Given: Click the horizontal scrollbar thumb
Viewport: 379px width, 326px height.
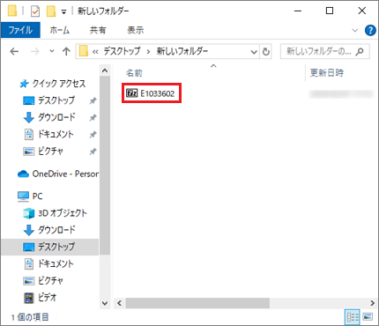Looking at the screenshot, I should pos(197,303).
